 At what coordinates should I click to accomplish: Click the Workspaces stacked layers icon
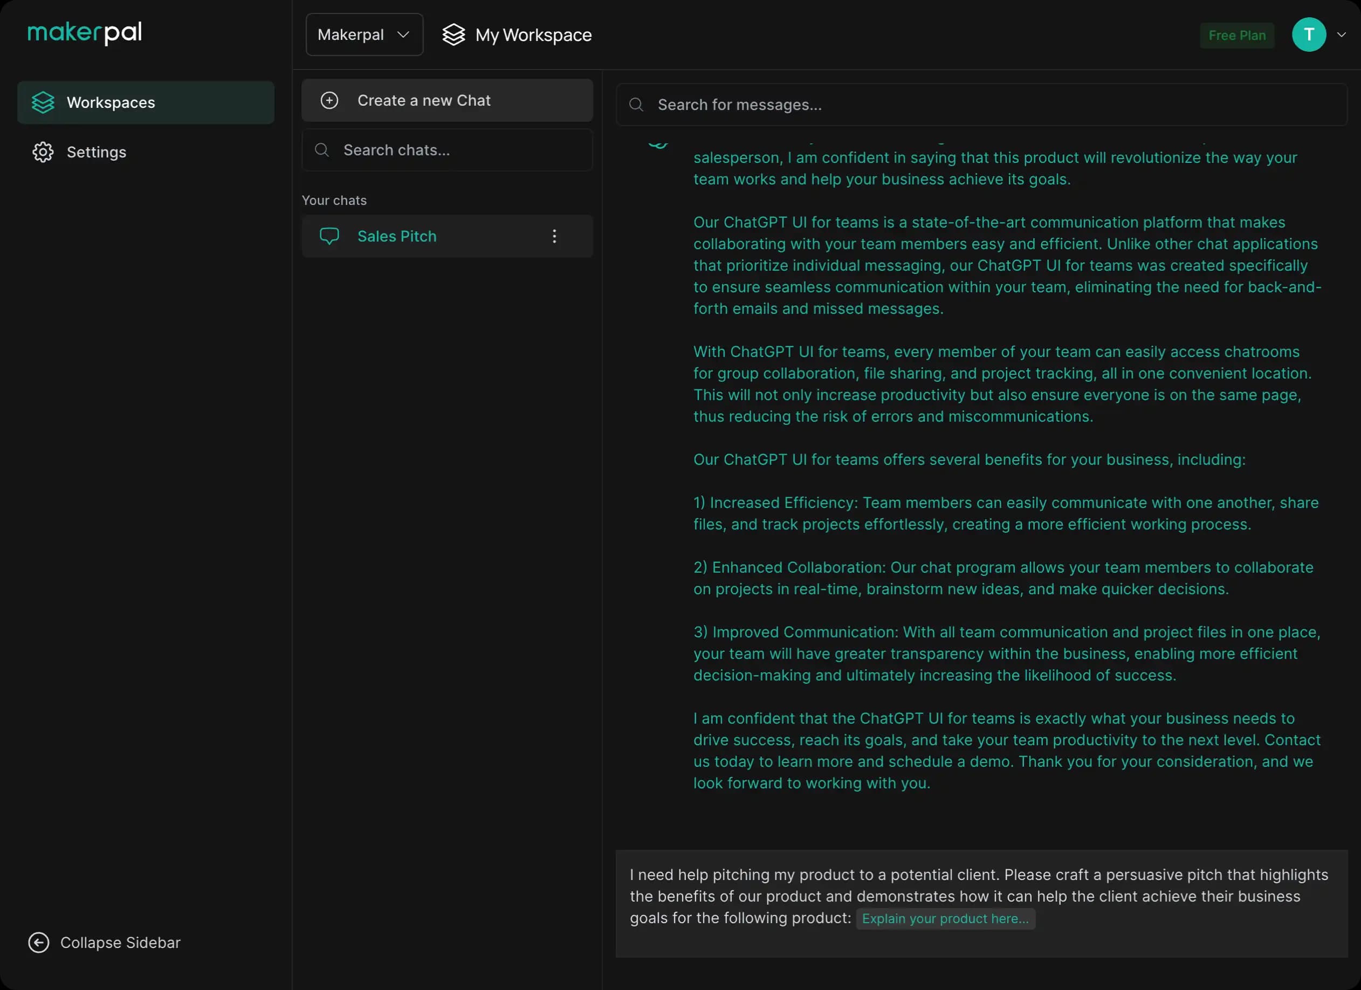pyautogui.click(x=43, y=102)
